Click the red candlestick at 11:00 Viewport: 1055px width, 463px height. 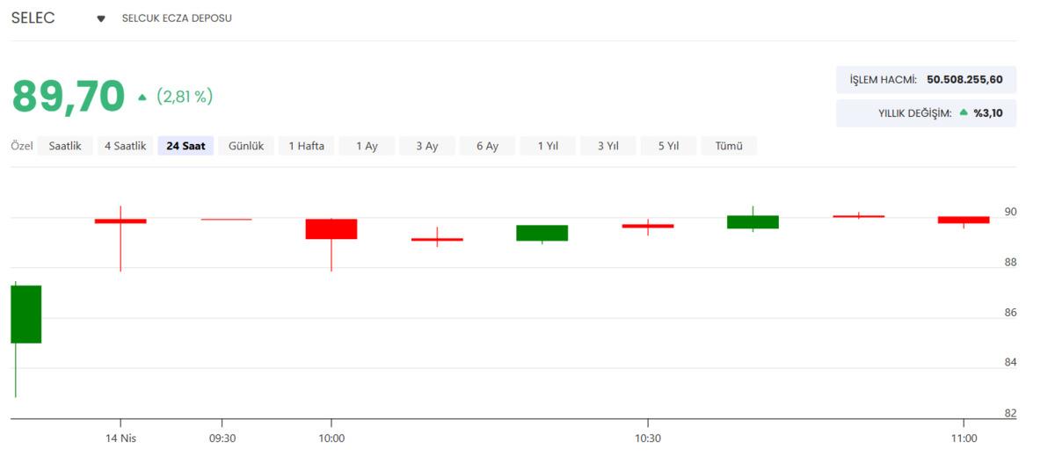pyautogui.click(x=963, y=220)
